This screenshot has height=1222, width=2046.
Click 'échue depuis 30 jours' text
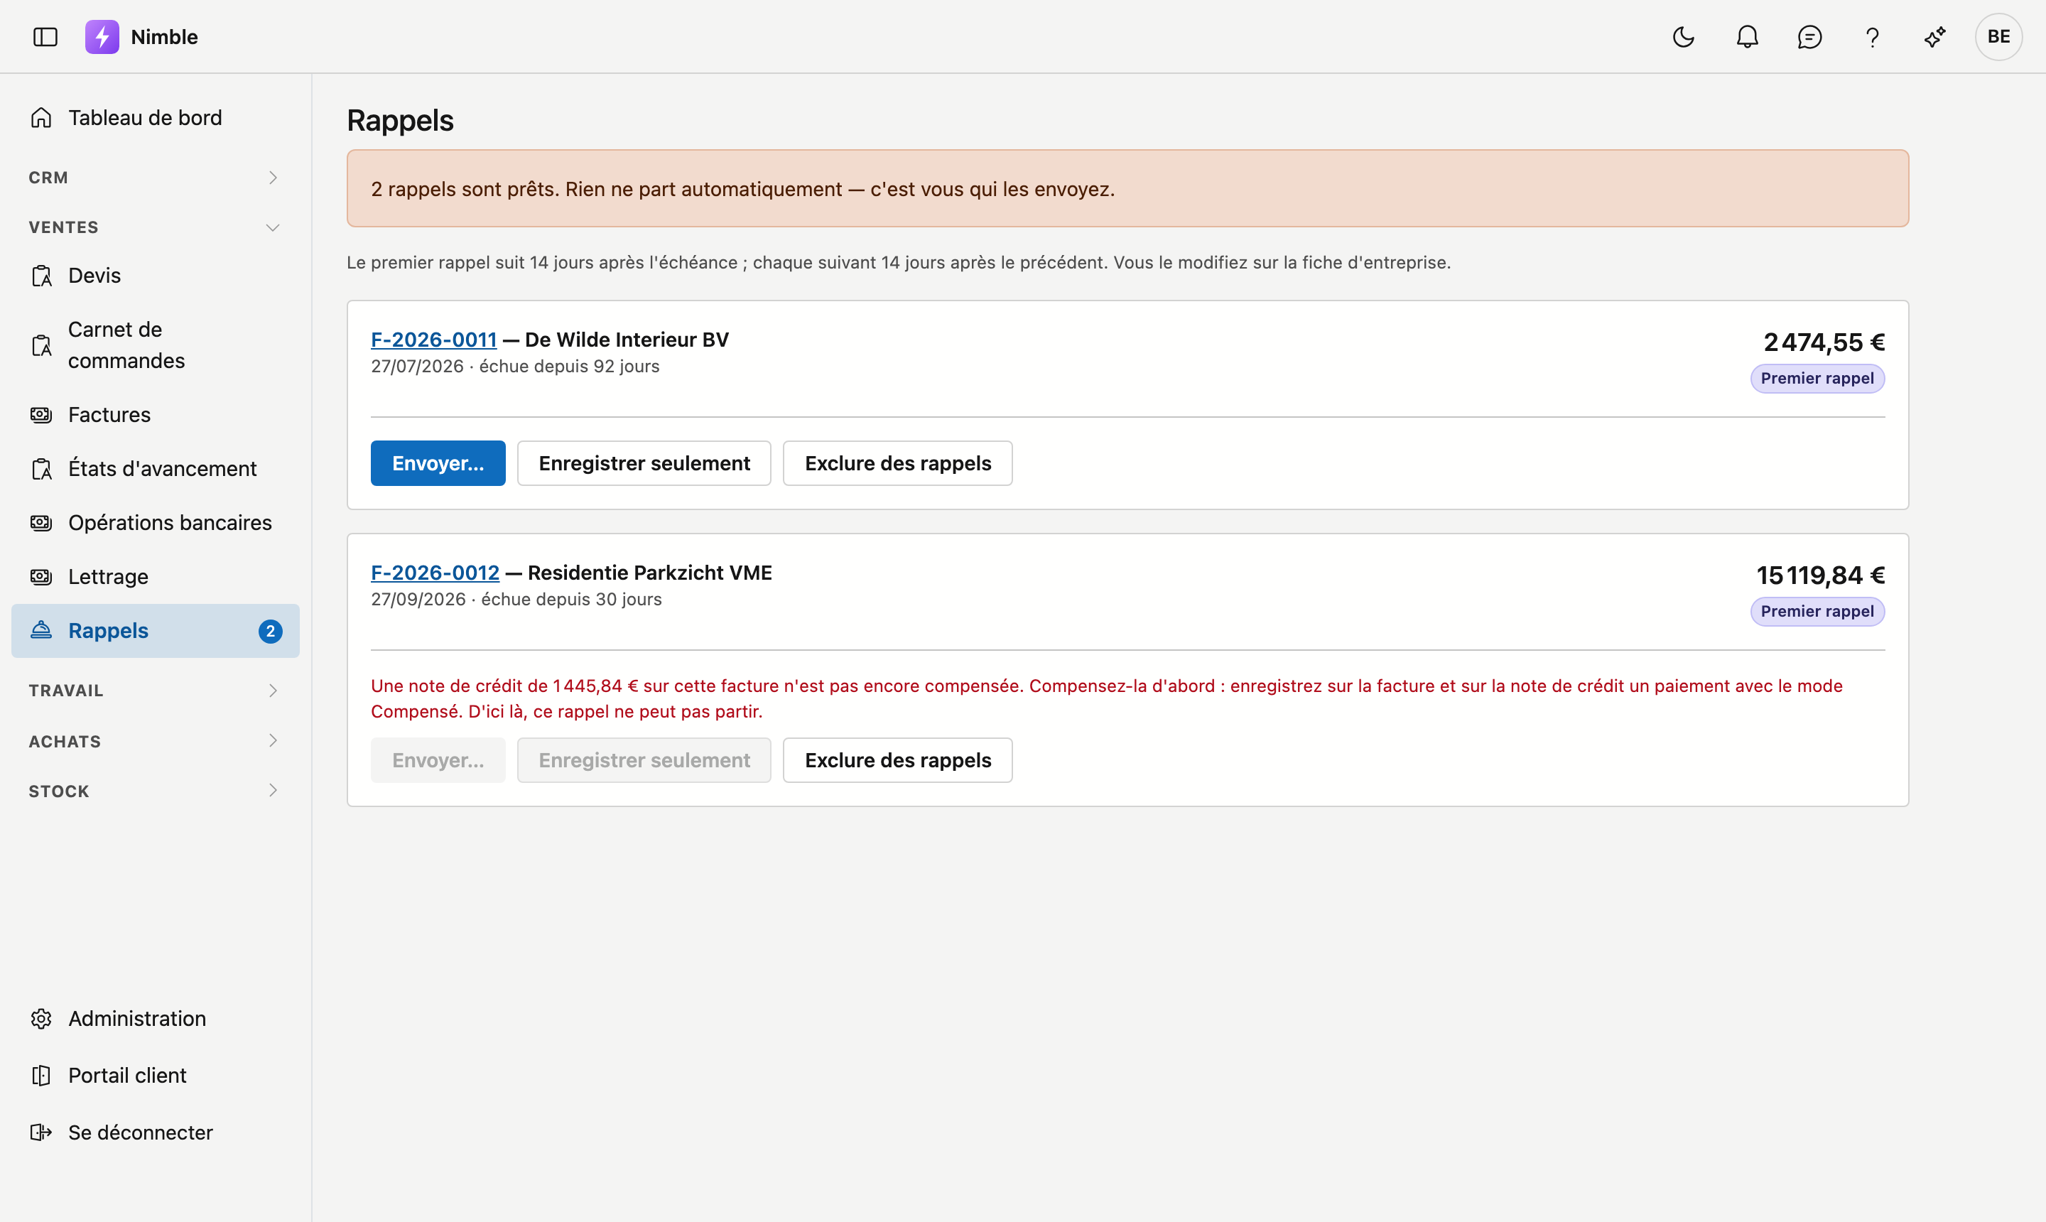tap(571, 600)
